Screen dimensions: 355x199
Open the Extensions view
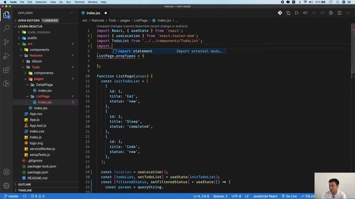pyautogui.click(x=6, y=70)
